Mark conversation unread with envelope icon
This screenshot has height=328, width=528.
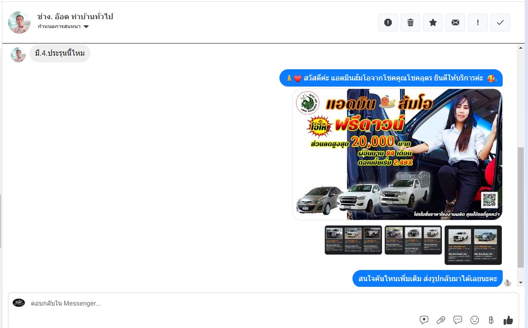point(455,22)
